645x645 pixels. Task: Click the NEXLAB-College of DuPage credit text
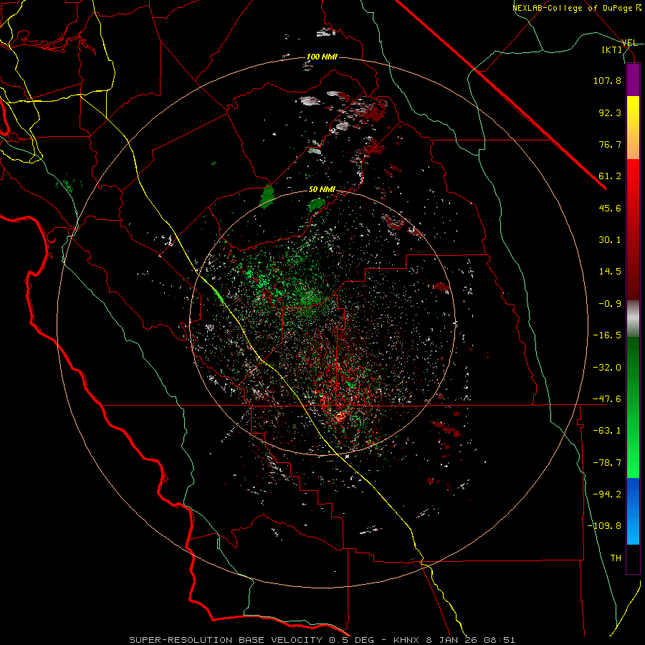point(576,8)
